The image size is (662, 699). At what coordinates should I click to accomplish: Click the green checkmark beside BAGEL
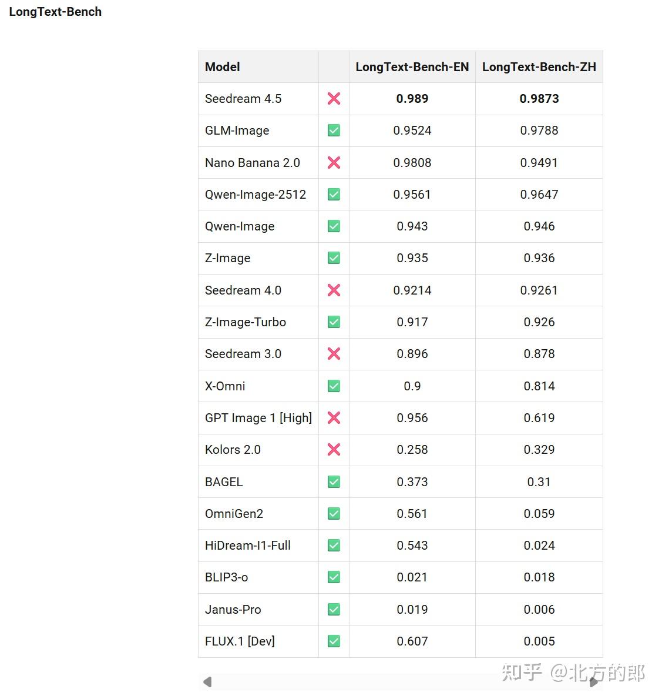[x=334, y=482]
